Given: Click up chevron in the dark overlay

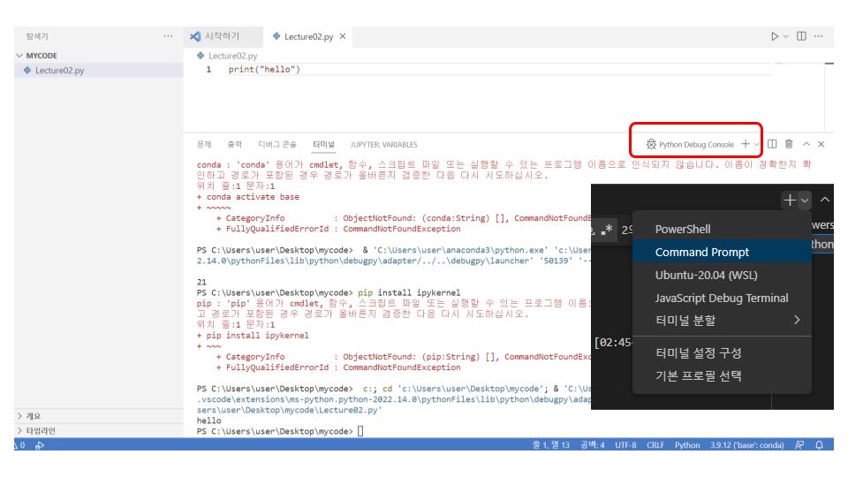Looking at the screenshot, I should click(x=825, y=200).
